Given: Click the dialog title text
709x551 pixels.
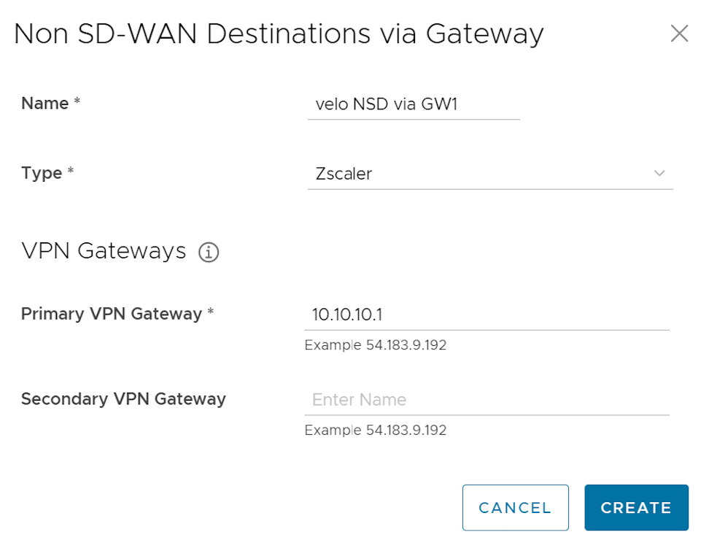Looking at the screenshot, I should click(x=279, y=34).
